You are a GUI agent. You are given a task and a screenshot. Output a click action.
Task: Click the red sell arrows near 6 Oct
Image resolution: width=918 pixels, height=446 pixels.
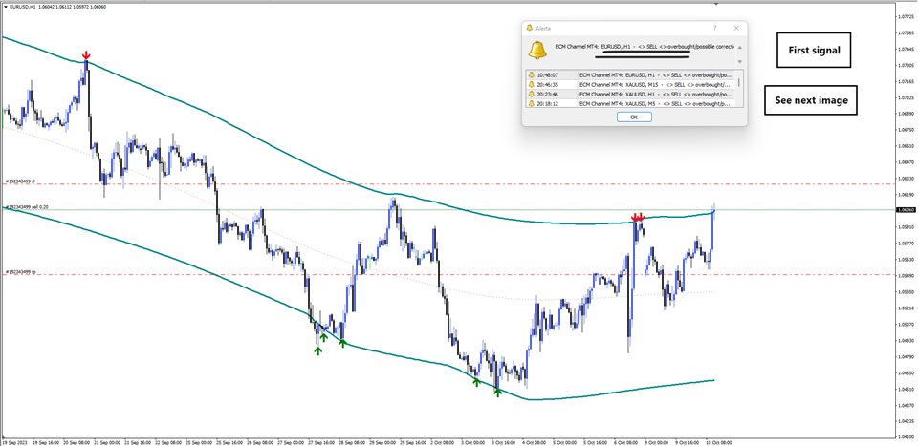click(638, 219)
